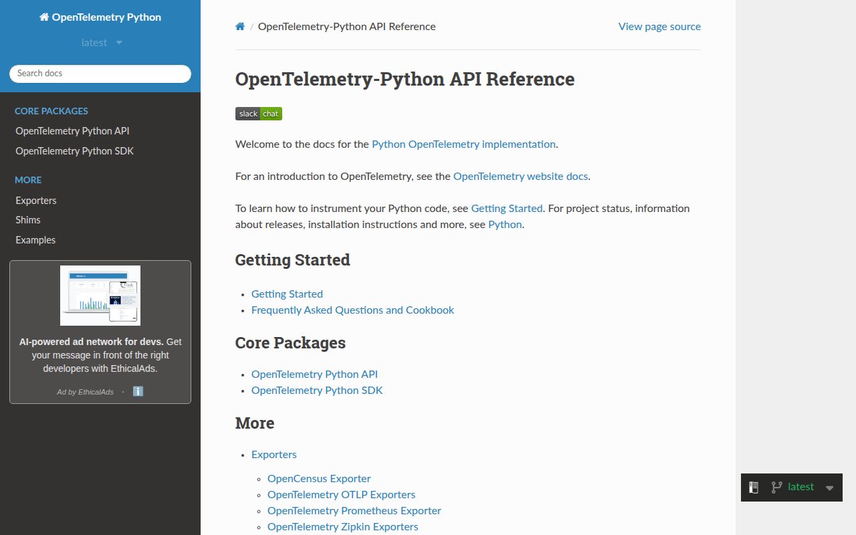Click the home icon in the breadcrumb
856x535 pixels.
coord(240,27)
